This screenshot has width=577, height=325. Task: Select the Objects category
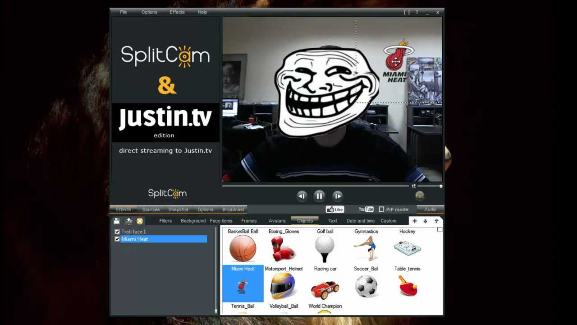pos(305,221)
